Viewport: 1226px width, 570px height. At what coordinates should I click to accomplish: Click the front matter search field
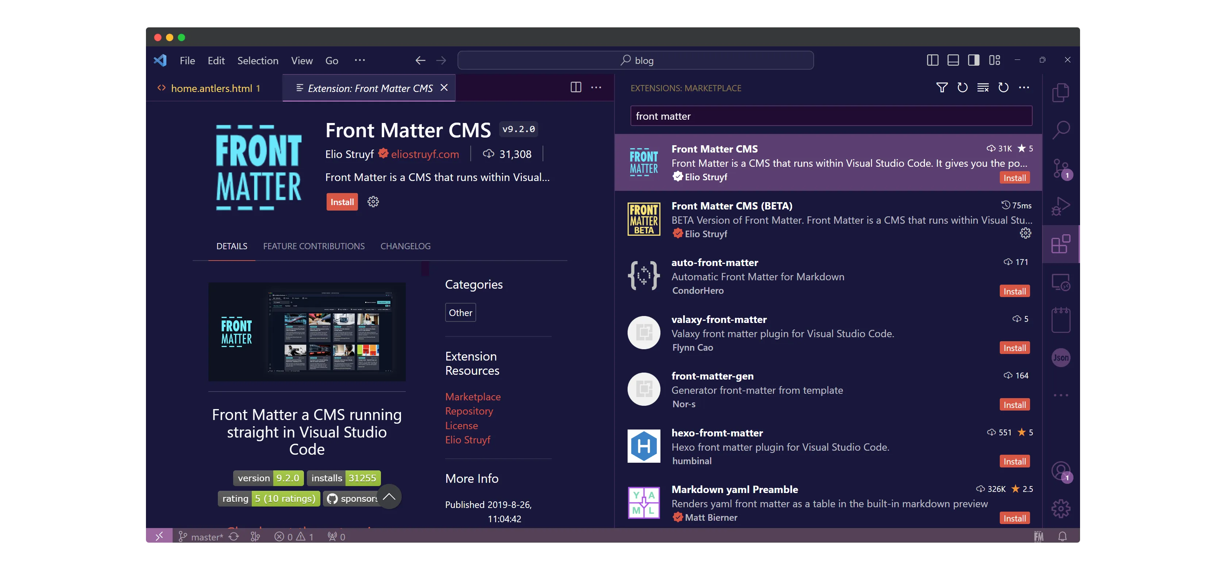[830, 116]
